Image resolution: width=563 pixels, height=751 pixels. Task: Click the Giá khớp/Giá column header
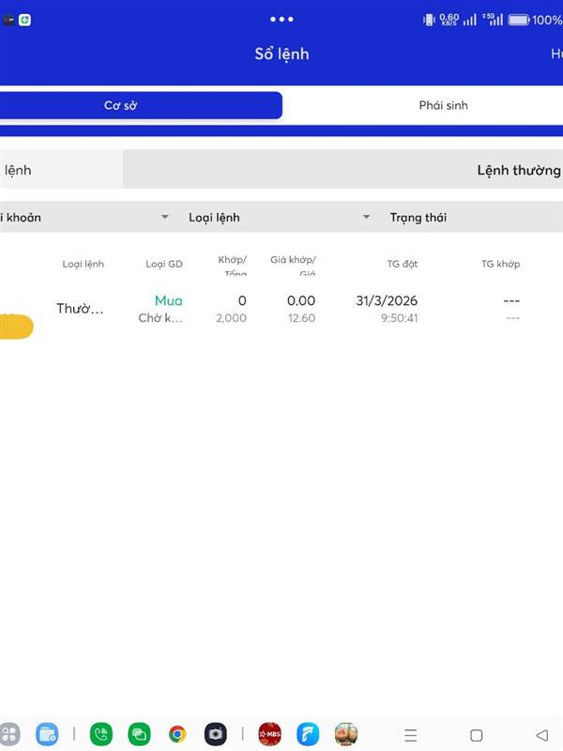pos(293,266)
